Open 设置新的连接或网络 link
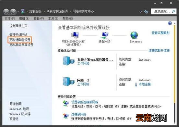 [x=85, y=102]
